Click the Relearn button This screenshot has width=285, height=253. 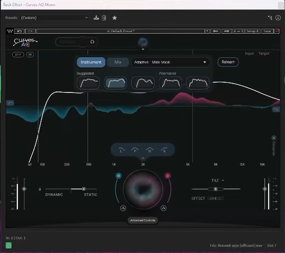[x=228, y=62]
